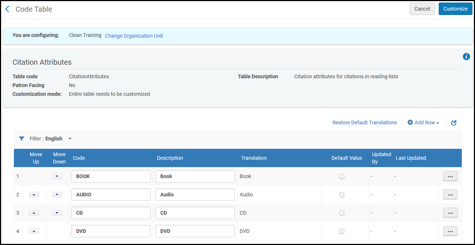Open the info icon in Citation Attributes panel
Image resolution: width=475 pixels, height=245 pixels.
click(466, 57)
